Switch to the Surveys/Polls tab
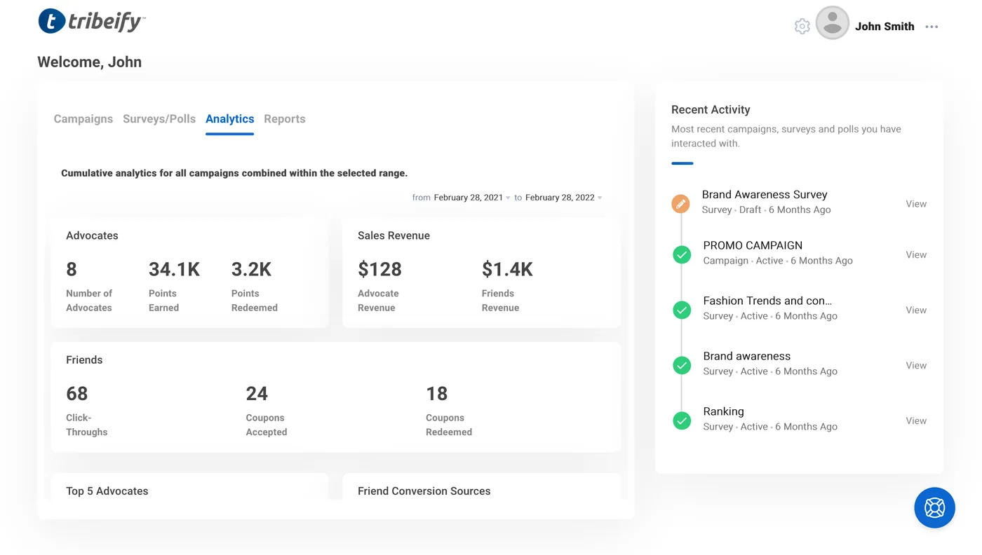Image resolution: width=982 pixels, height=555 pixels. [159, 119]
